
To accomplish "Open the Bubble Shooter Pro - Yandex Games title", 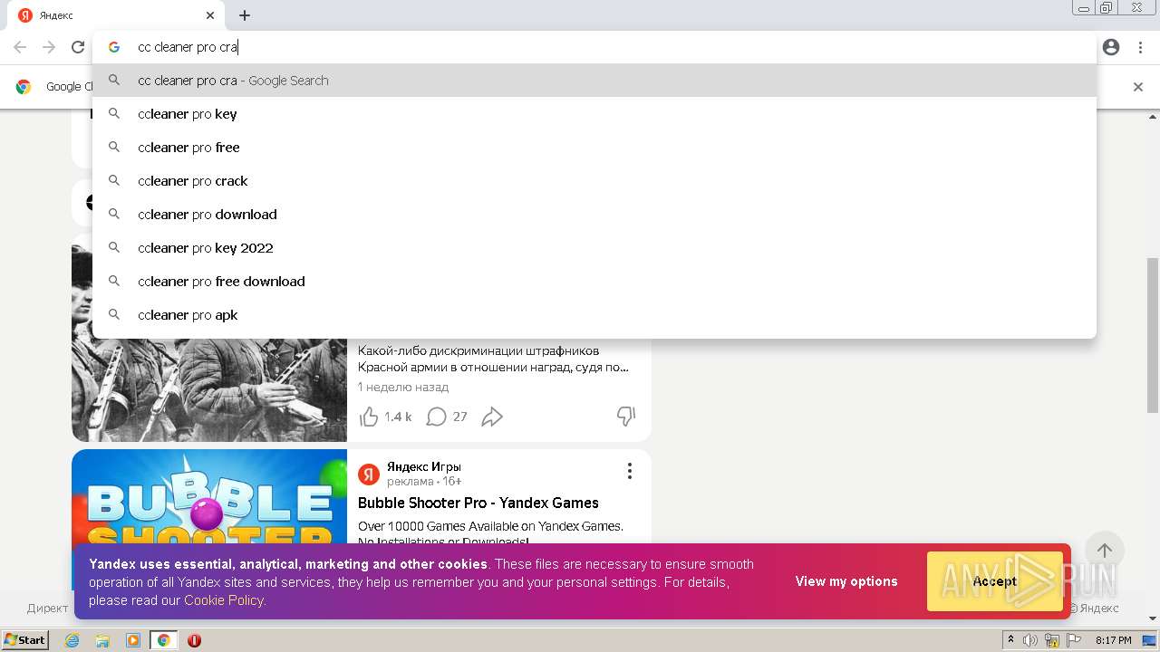I will click(478, 503).
